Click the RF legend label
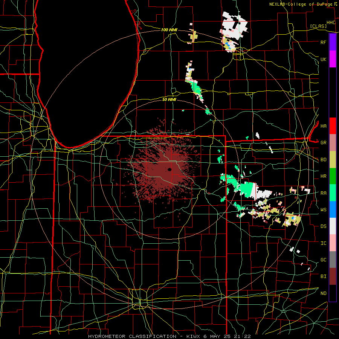 click(323, 42)
